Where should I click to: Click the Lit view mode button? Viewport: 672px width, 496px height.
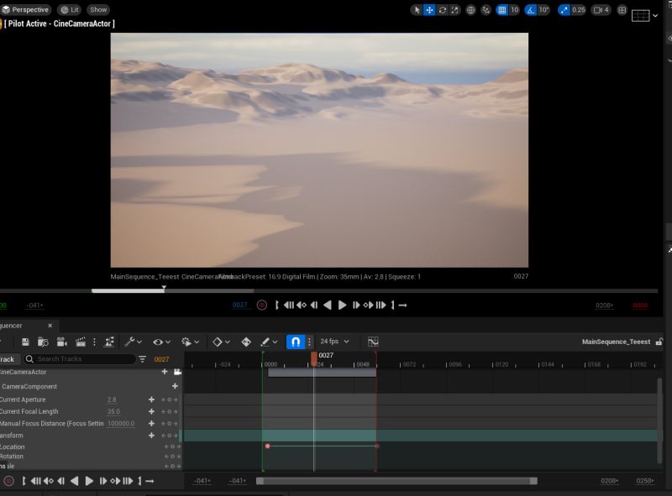tap(70, 9)
